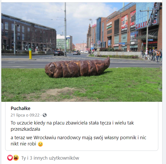This screenshot has height=164, width=166.
Task: Click the globe public audience icon
Action: click(x=45, y=115)
